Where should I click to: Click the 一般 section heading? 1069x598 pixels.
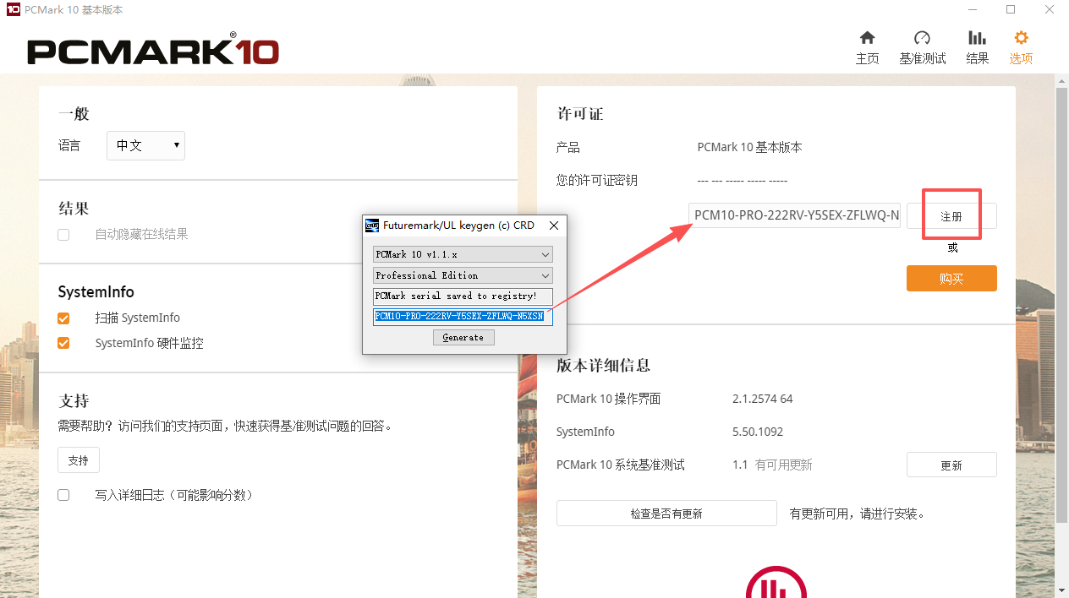(x=74, y=114)
